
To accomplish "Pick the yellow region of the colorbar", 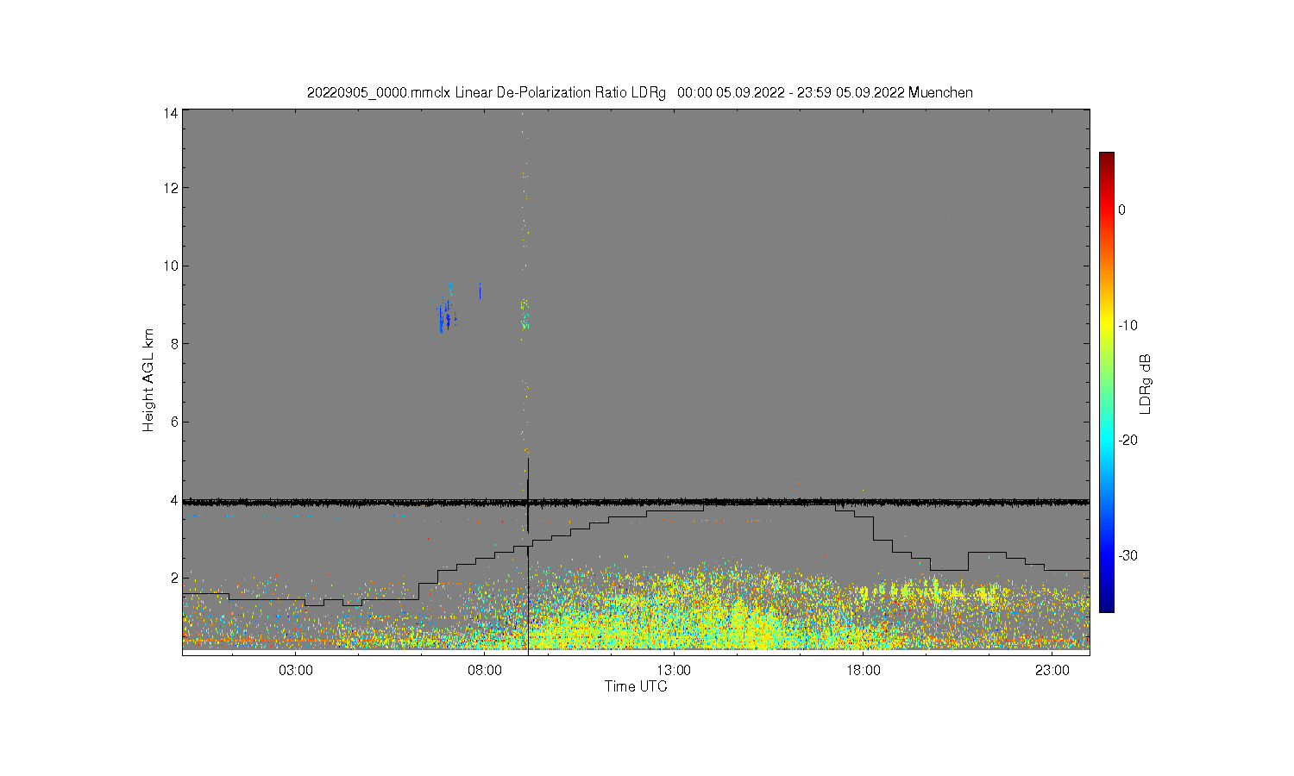I will point(1106,325).
